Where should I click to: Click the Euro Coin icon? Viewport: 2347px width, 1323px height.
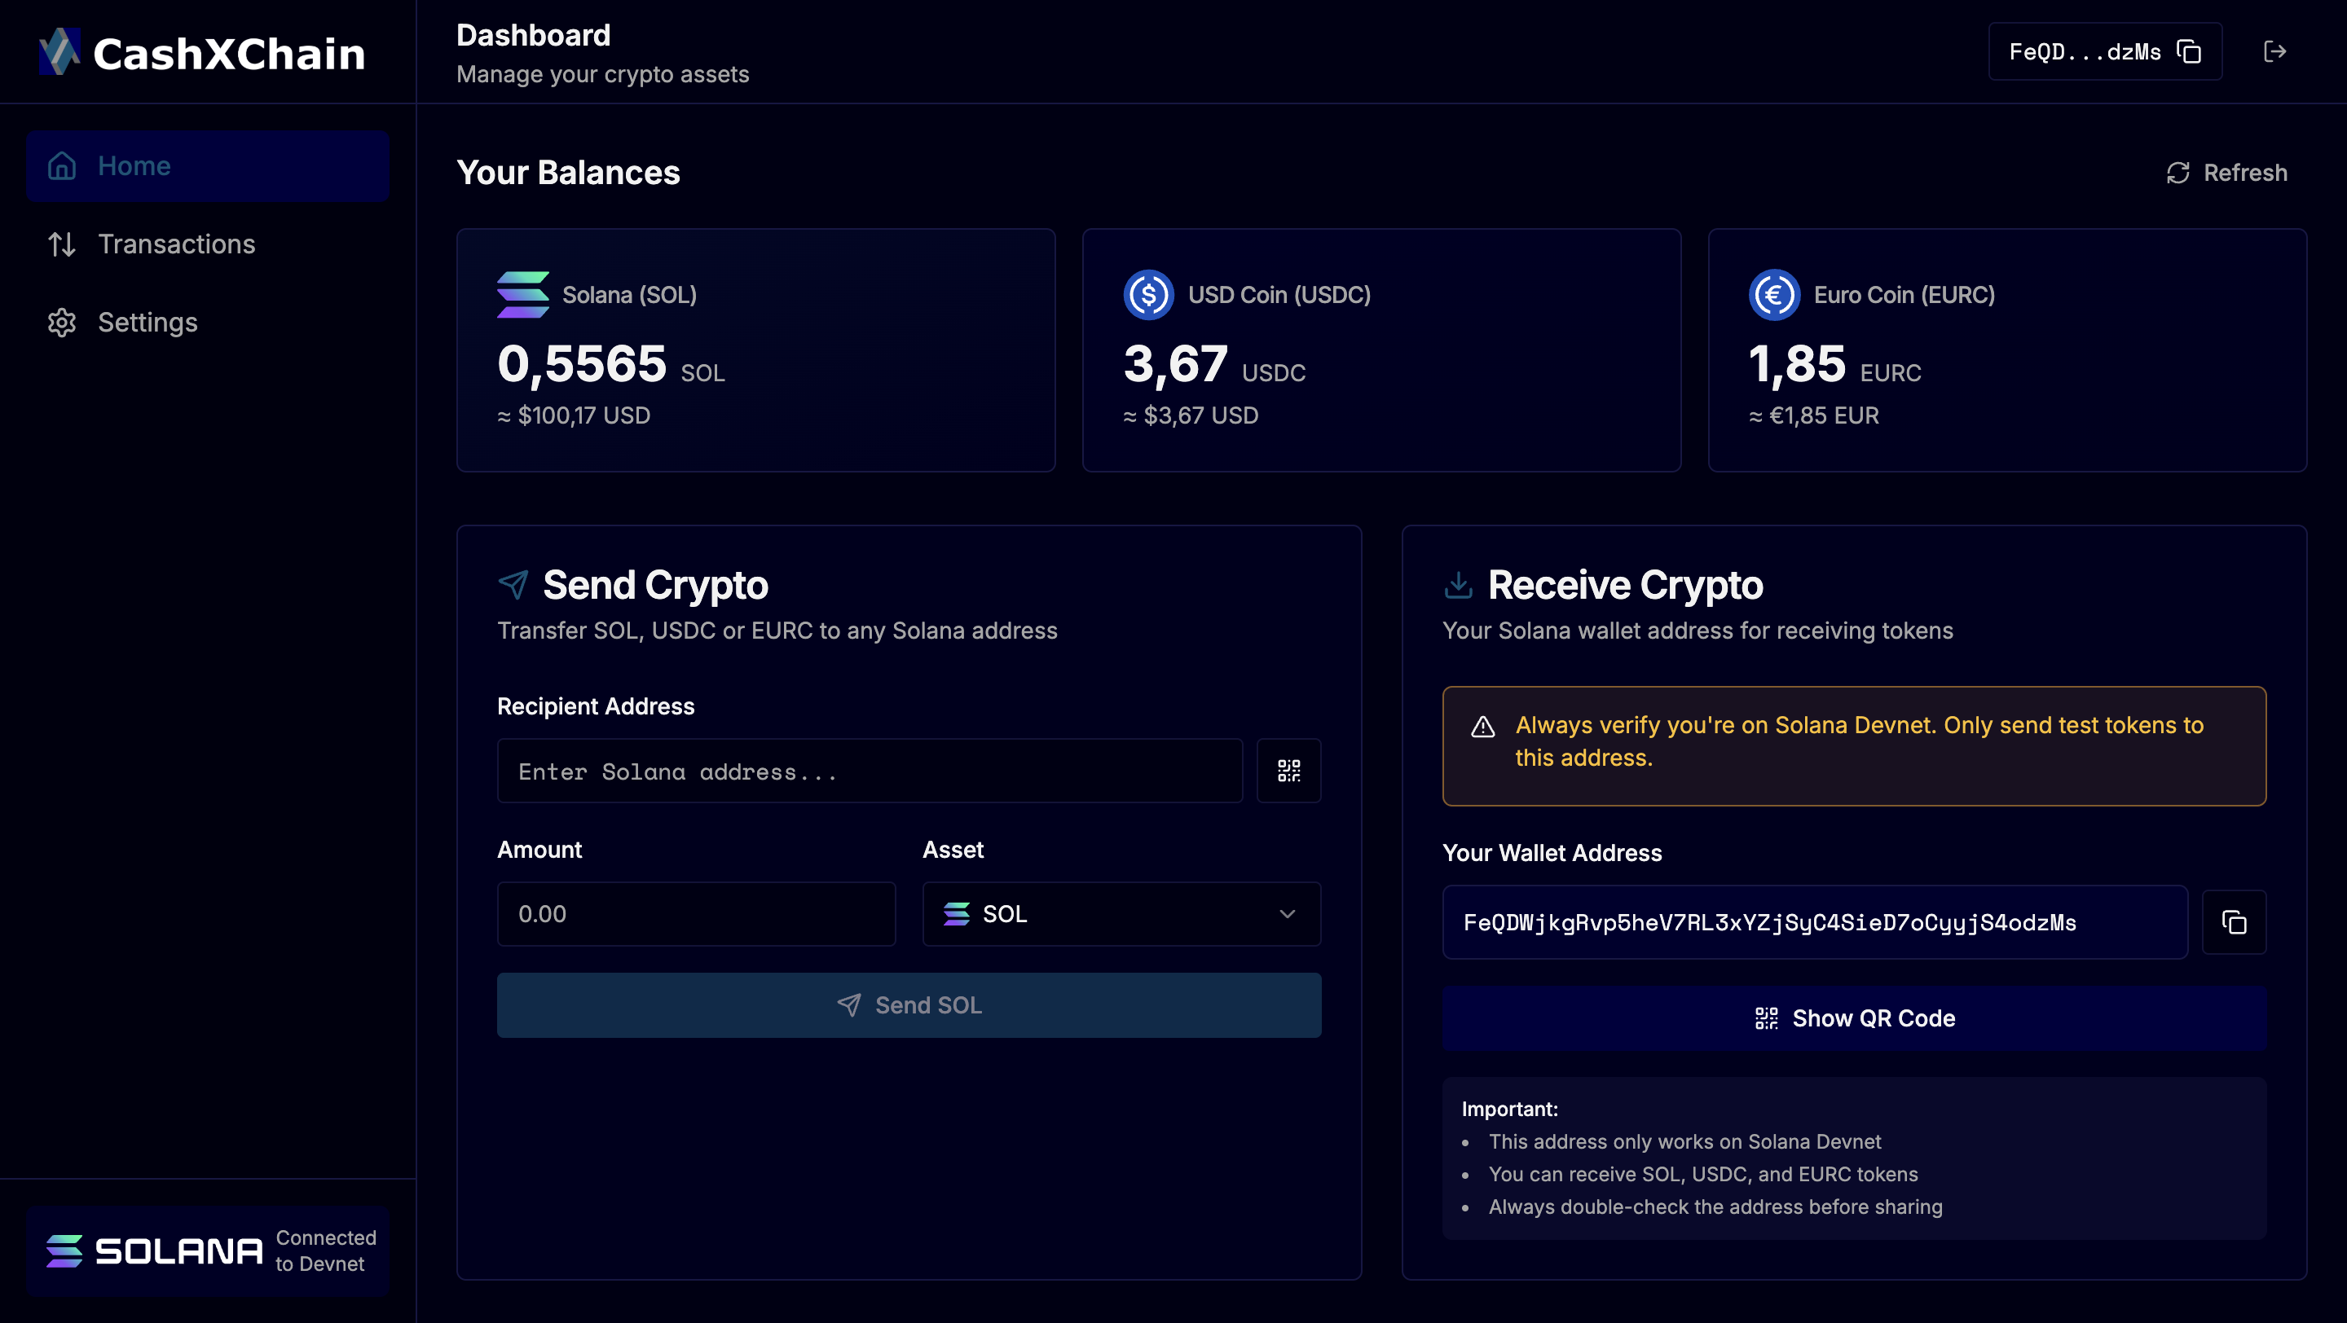1773,294
